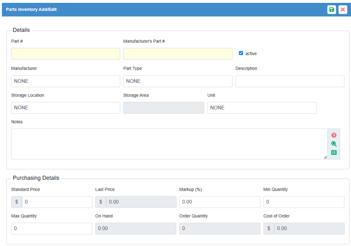
Task: Click the red clock icon beside Notes
Action: coord(334,135)
